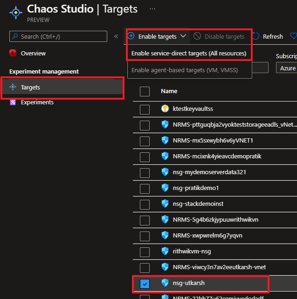Click shield icon of NRMS-mcixnk4yieavcdemopratik

(x=165, y=156)
